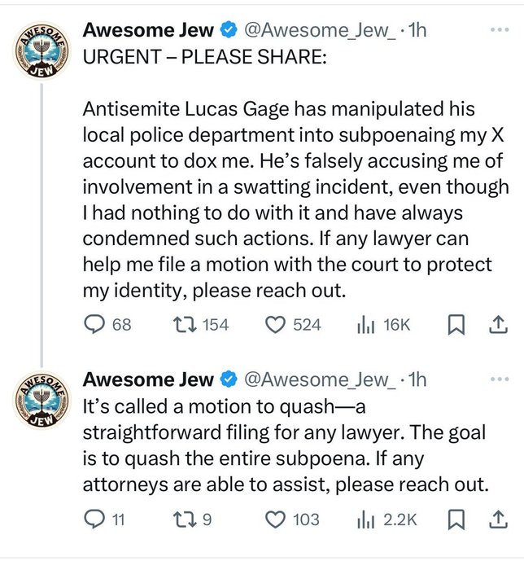
Task: Bookmark the motion to quash tweet
Action: point(456,520)
